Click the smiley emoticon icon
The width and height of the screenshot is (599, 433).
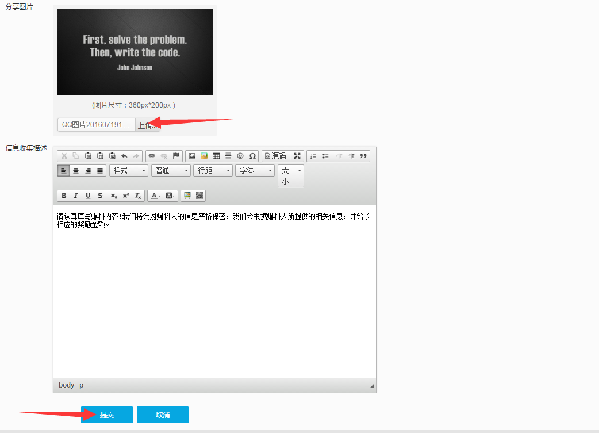[240, 156]
